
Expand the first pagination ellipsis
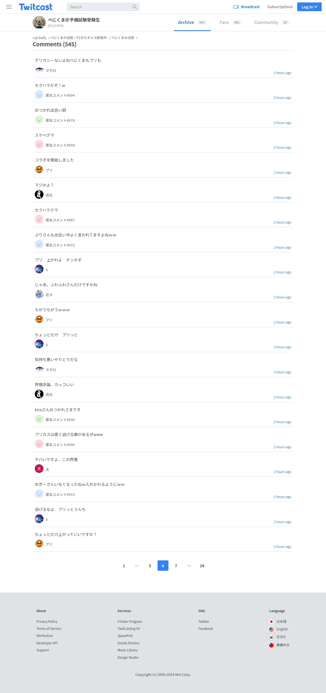pyautogui.click(x=137, y=566)
